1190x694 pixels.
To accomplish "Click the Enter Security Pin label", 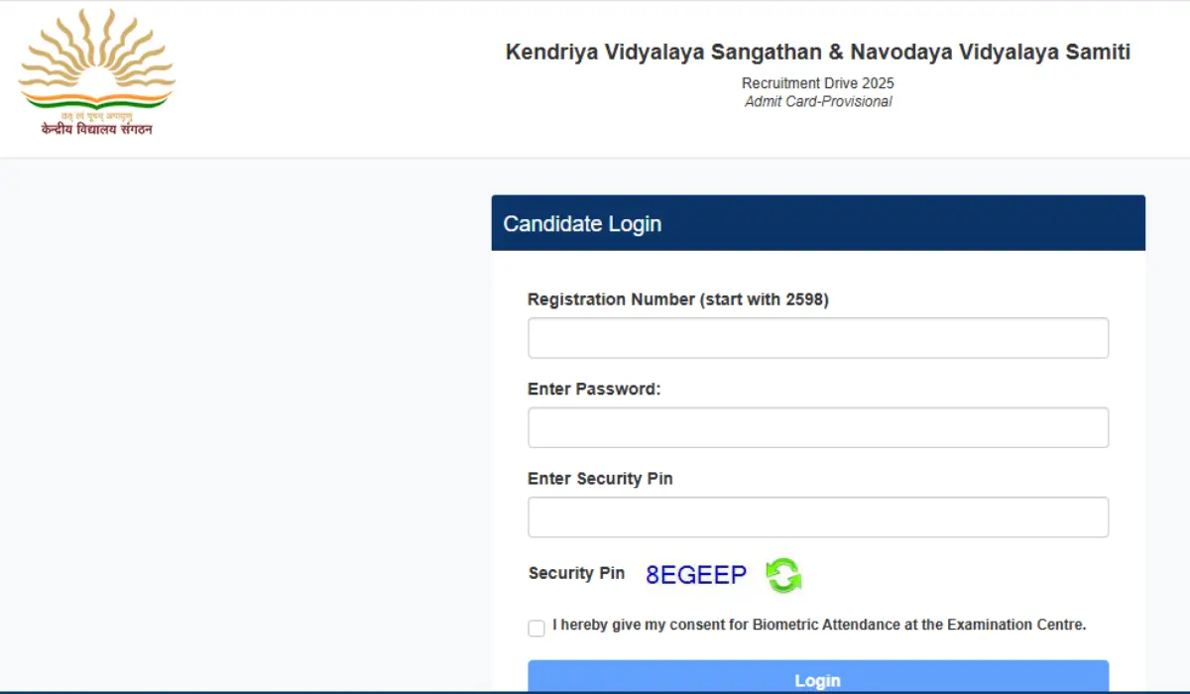I will point(600,478).
